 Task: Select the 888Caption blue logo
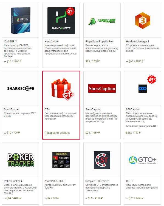143,89
